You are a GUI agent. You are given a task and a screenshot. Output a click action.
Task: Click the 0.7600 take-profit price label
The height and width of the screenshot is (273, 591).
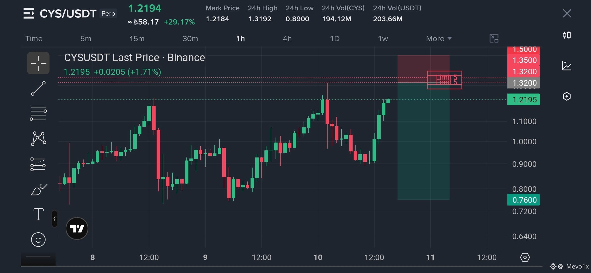524,200
